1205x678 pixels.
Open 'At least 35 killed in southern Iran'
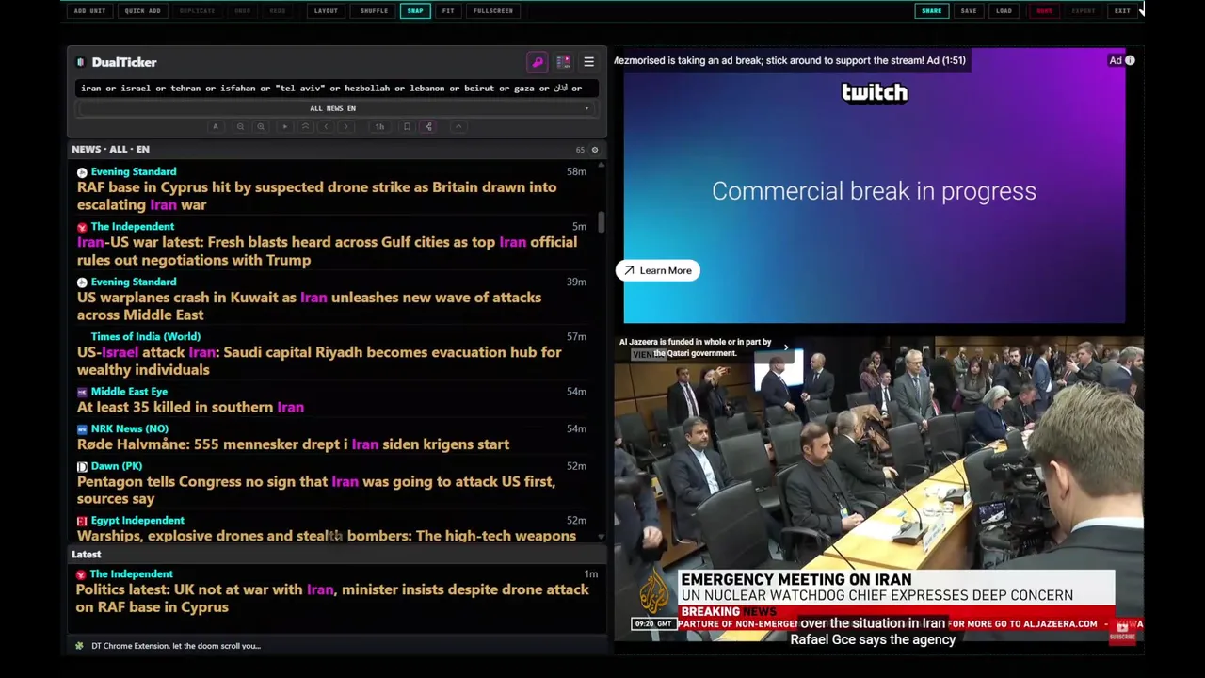tap(190, 408)
